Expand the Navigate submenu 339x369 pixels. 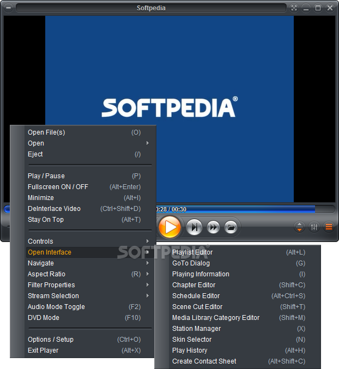(89, 263)
